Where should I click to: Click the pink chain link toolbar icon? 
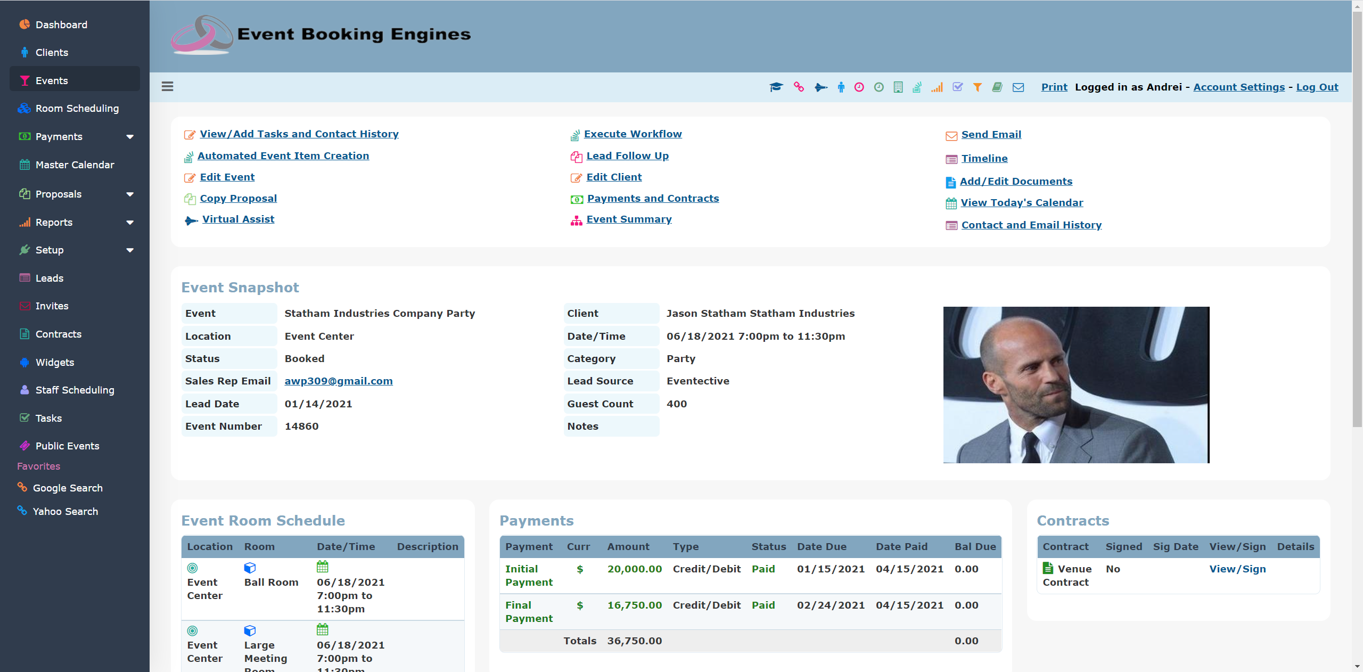tap(799, 87)
